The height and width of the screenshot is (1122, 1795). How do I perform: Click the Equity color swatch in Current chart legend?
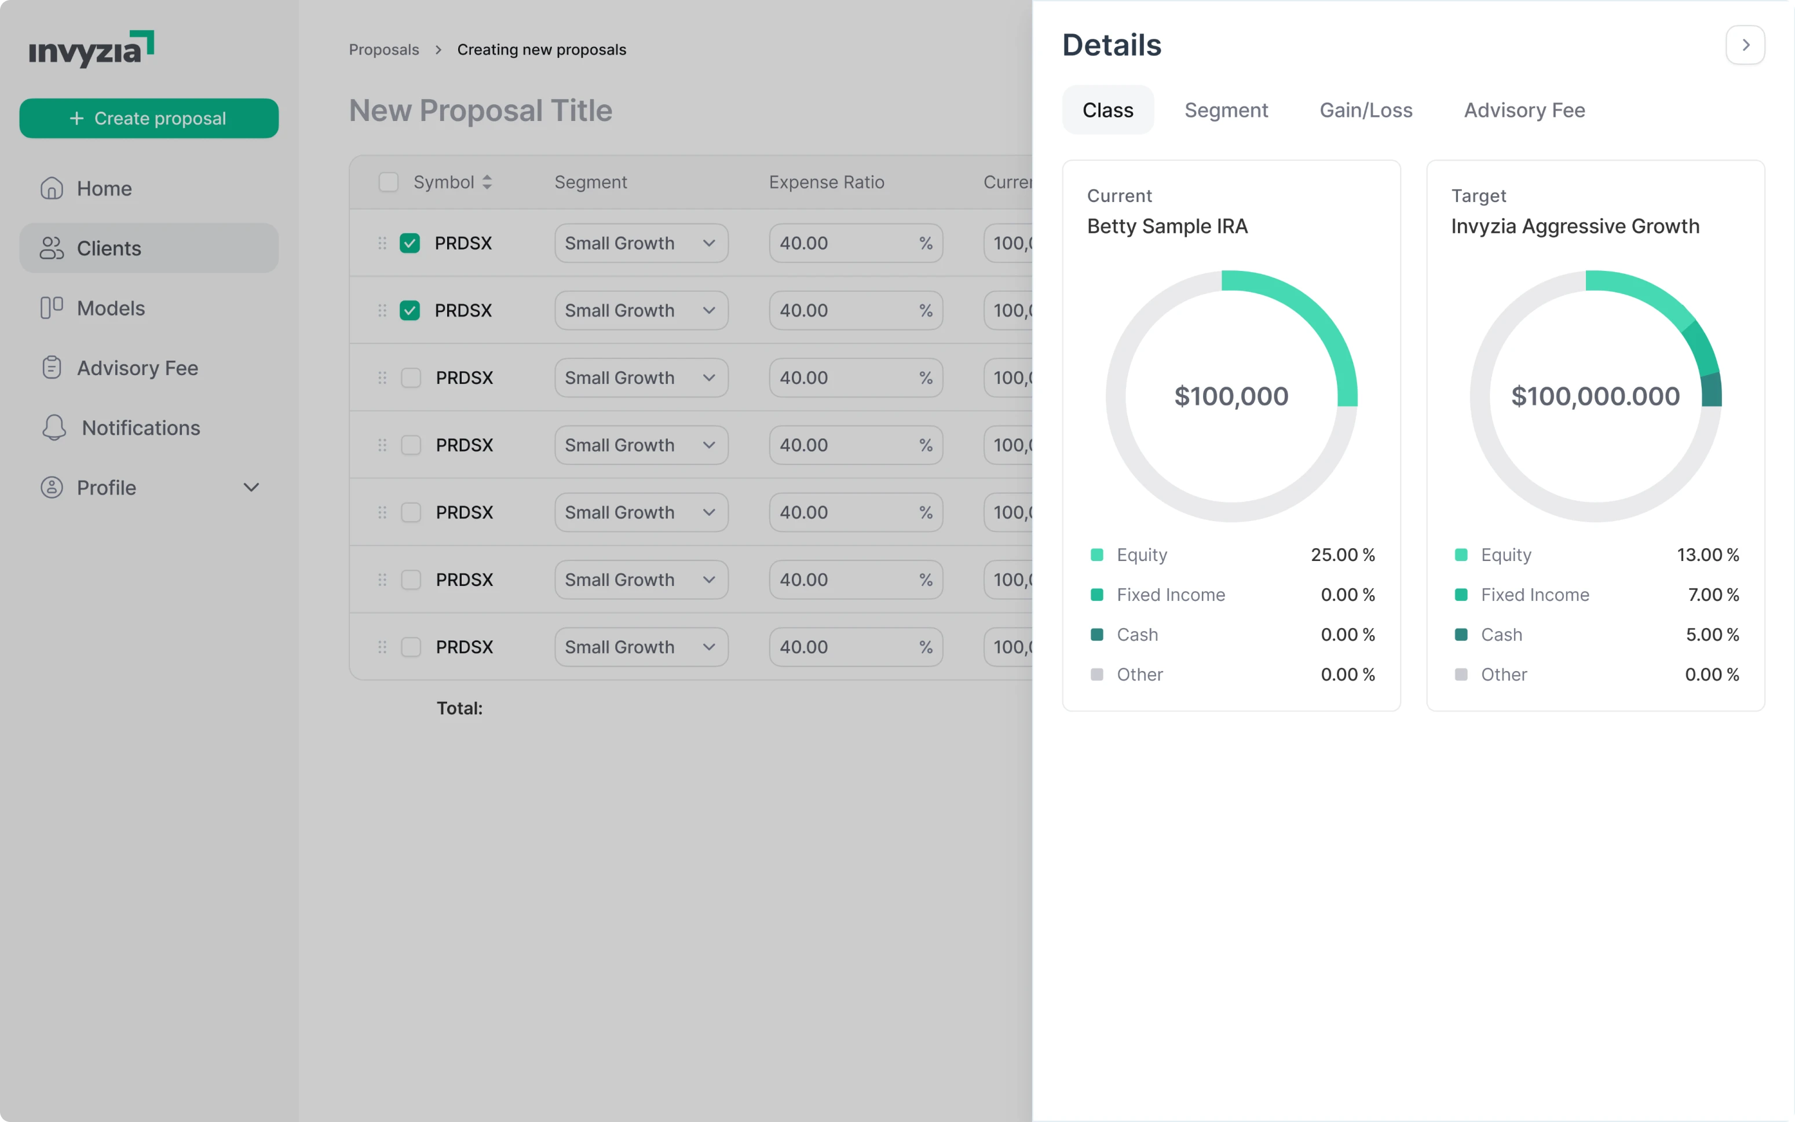point(1096,554)
